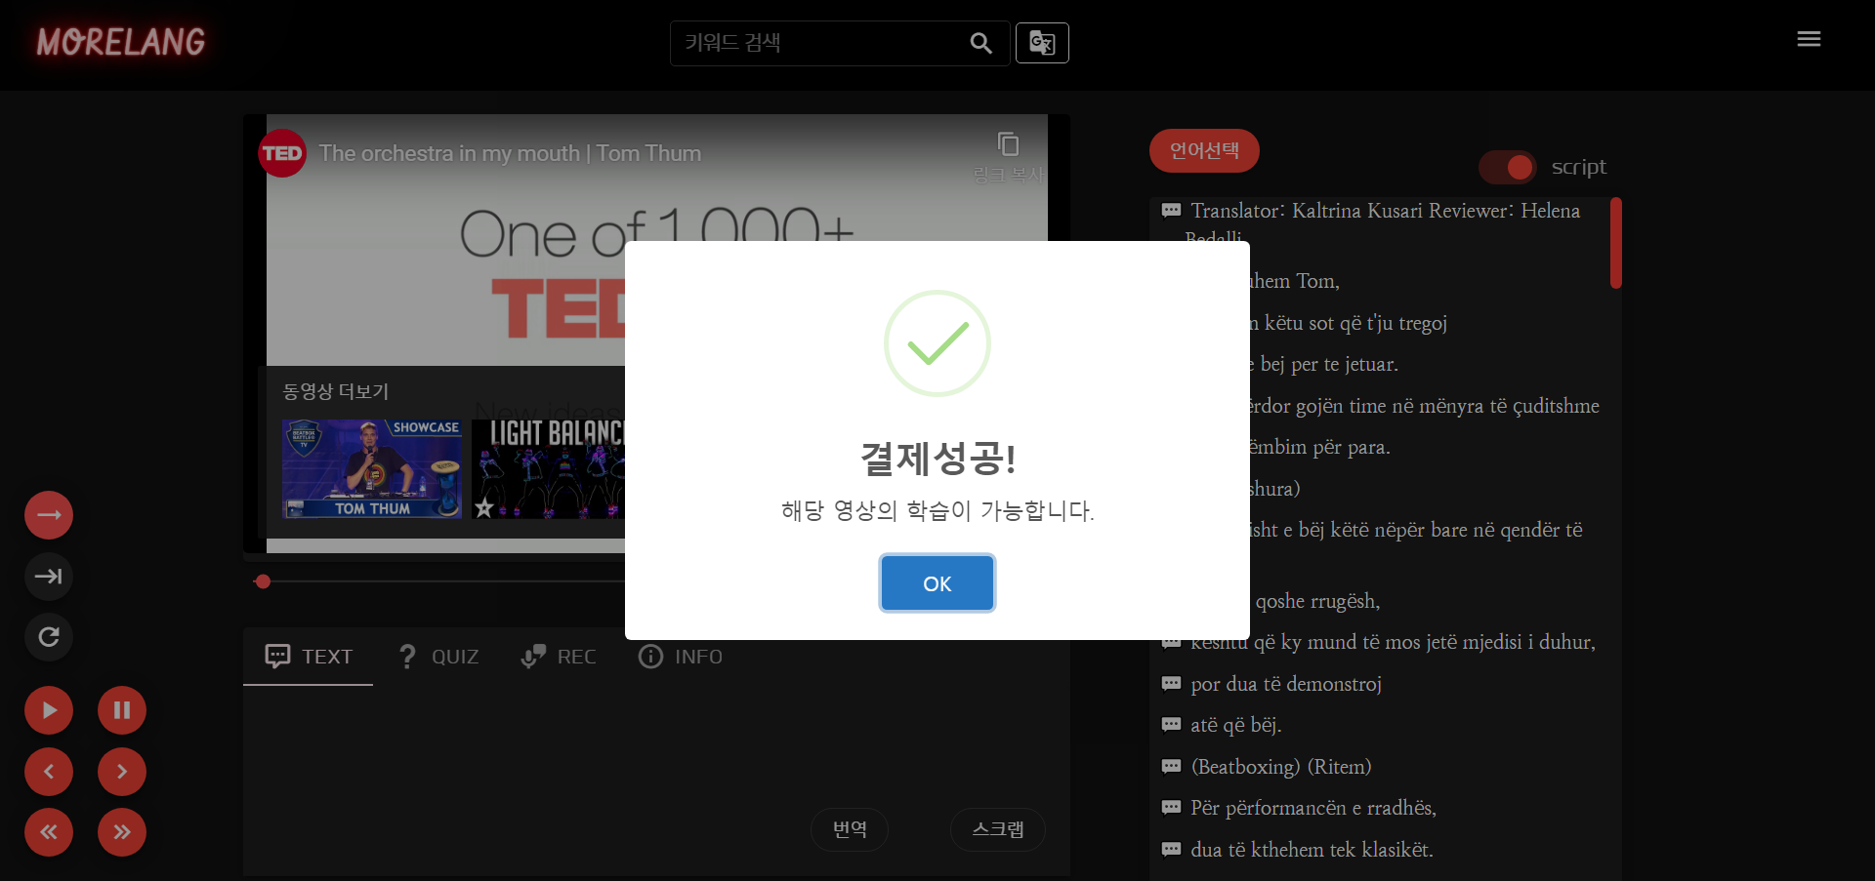Image resolution: width=1875 pixels, height=881 pixels.
Task: Click the TED channel logo
Action: click(x=282, y=153)
